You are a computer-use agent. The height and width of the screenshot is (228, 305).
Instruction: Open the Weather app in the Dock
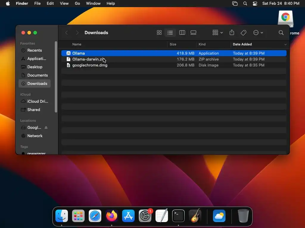[219, 216]
